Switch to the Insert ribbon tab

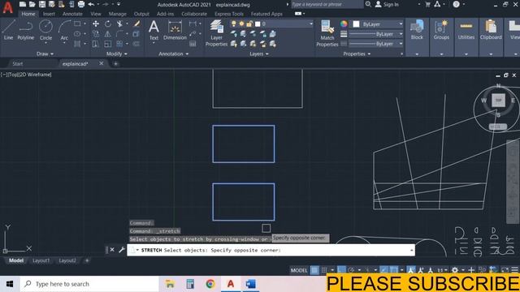click(49, 14)
